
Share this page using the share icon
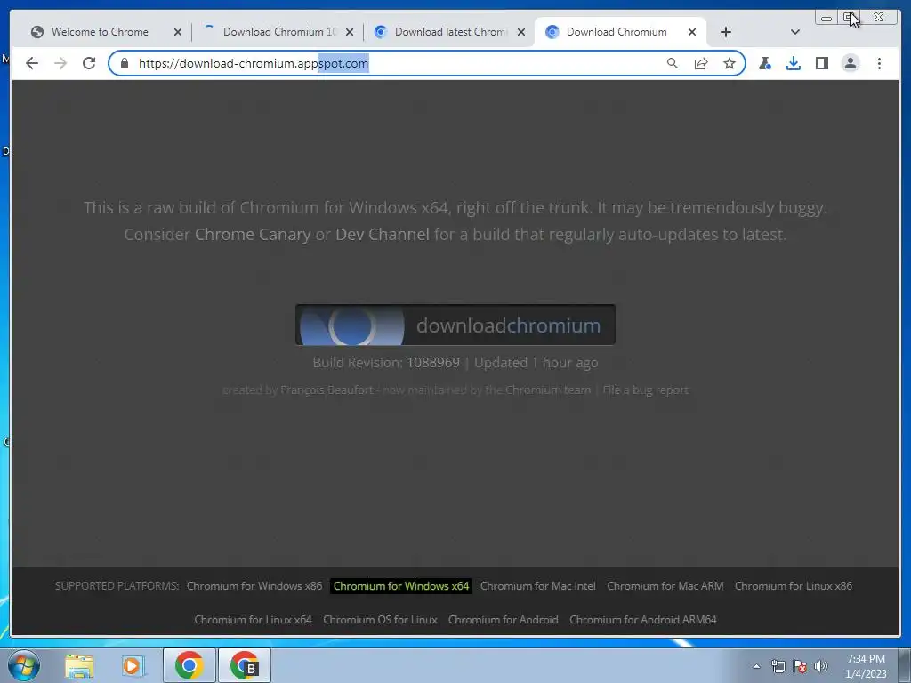click(x=701, y=63)
